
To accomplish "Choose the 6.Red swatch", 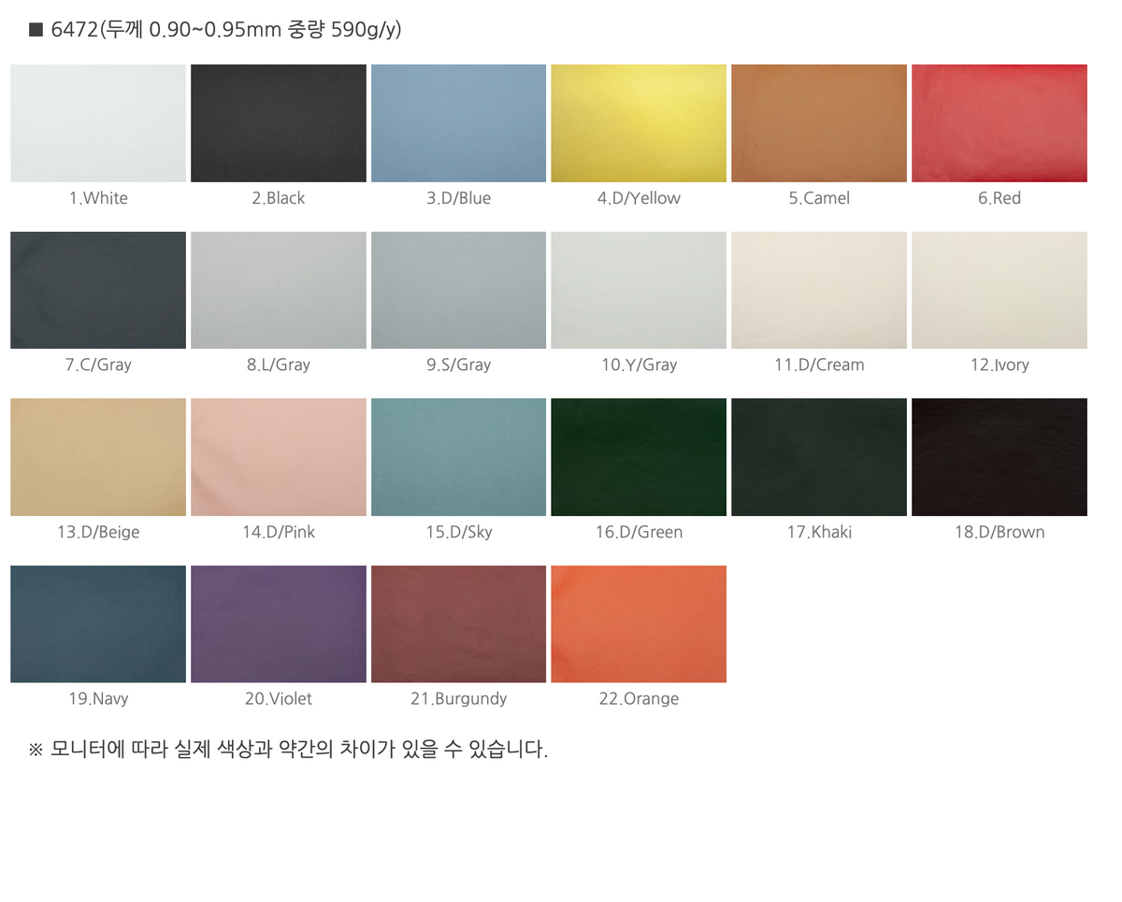I will click(x=1000, y=123).
